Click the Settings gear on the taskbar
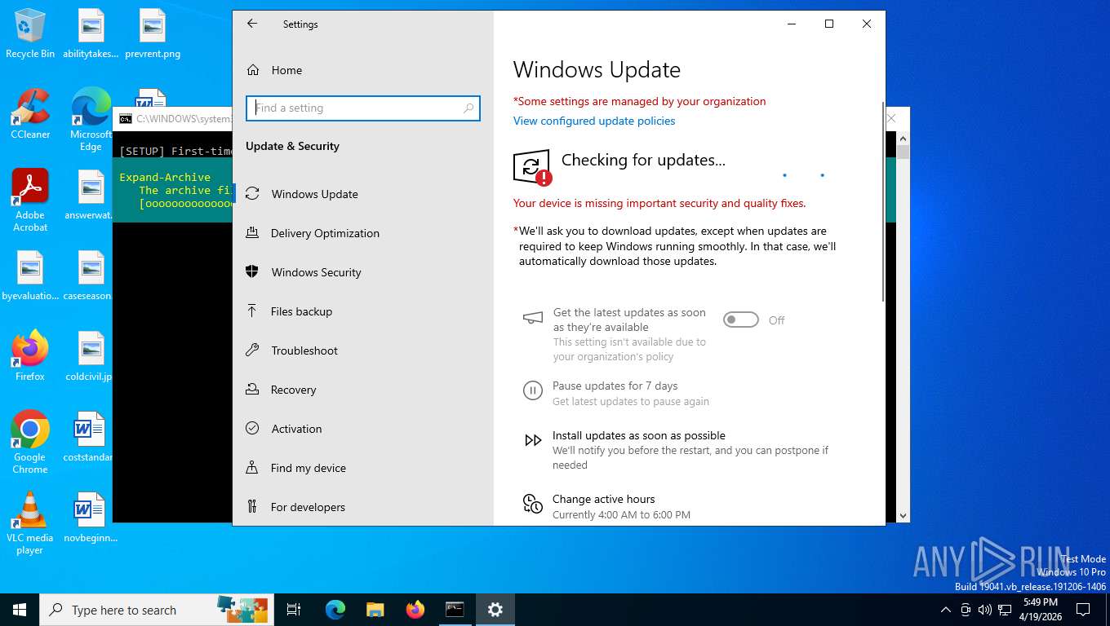The height and width of the screenshot is (626, 1110). 495,609
